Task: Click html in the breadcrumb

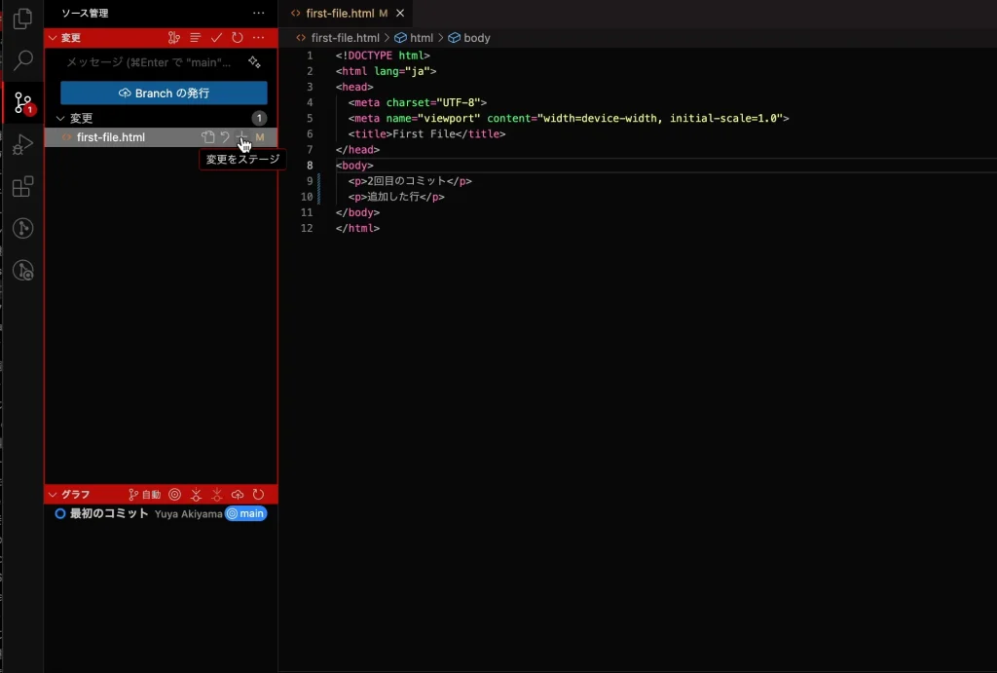Action: tap(421, 38)
